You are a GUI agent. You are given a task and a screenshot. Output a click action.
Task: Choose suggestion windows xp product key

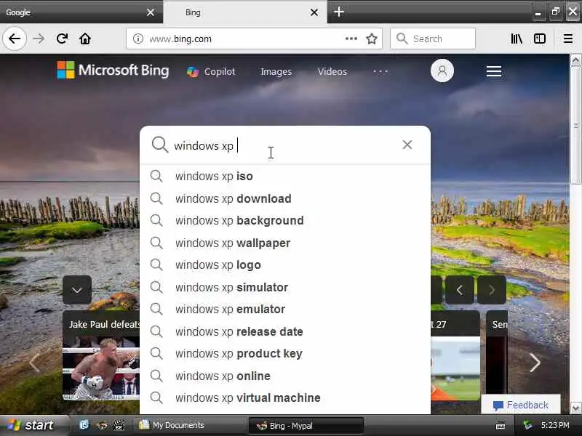pos(285,353)
